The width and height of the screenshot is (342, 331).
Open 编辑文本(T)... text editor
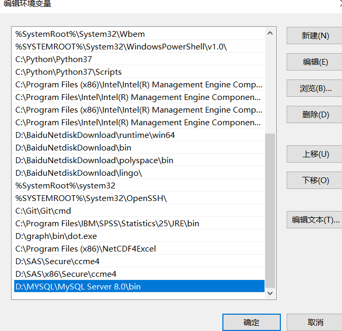315,220
